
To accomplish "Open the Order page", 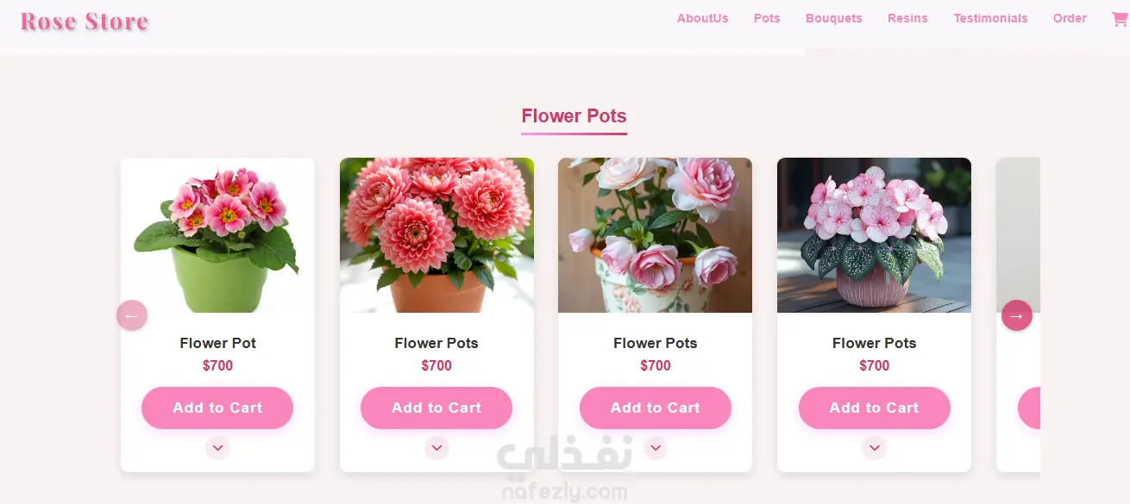I will (x=1070, y=18).
